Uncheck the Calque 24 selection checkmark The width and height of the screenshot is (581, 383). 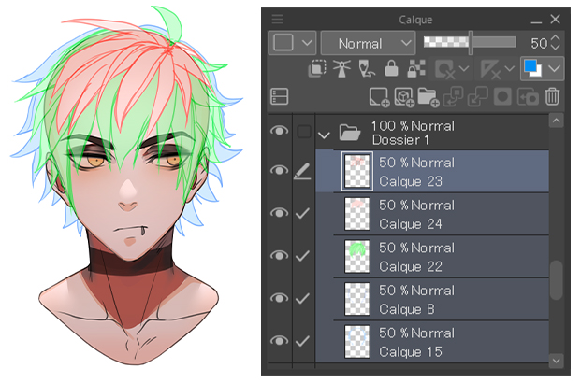point(303,213)
